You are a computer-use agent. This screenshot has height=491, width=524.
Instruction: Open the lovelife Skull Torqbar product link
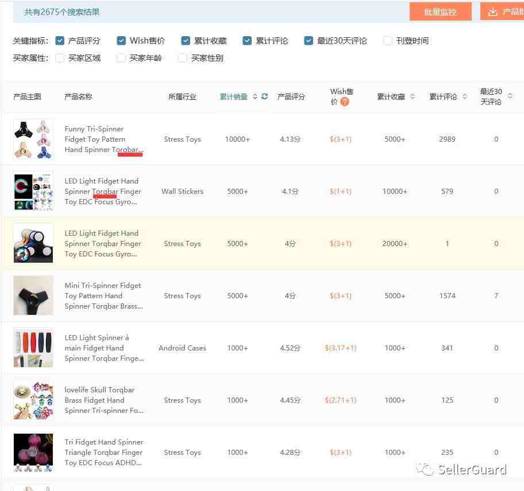pos(104,400)
